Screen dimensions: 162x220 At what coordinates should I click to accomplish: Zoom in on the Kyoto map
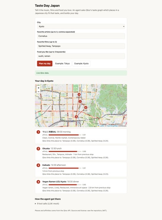(x=38, y=88)
